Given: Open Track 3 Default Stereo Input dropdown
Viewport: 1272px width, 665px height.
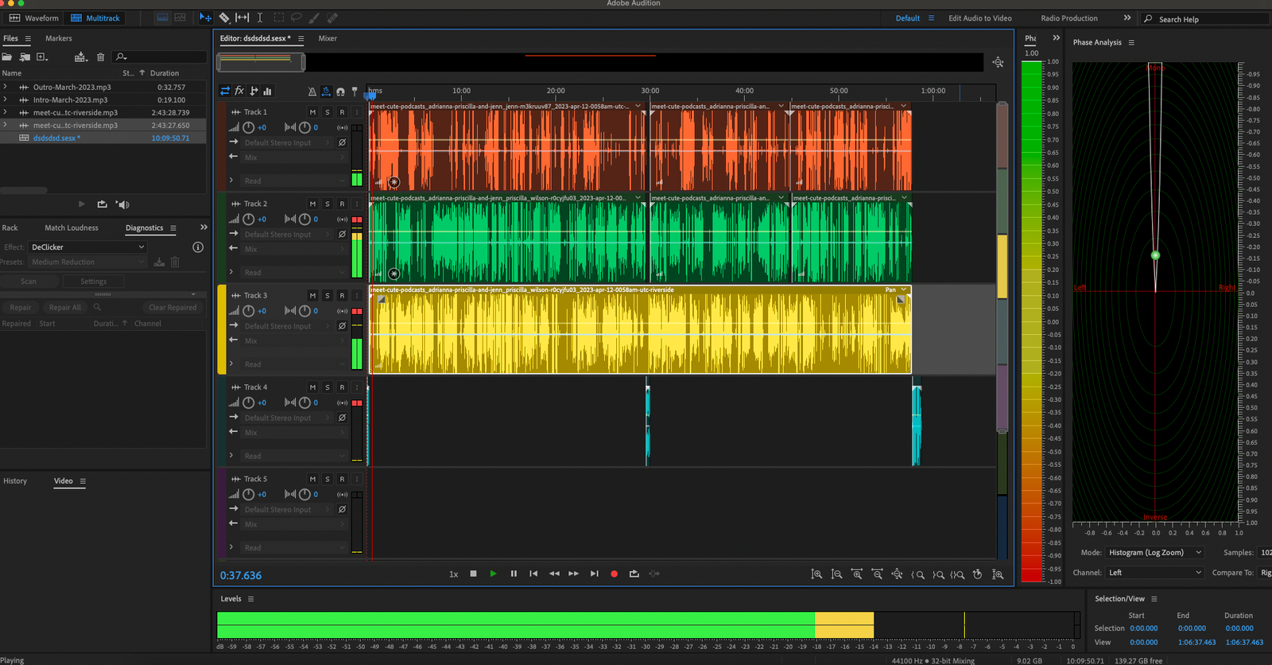Looking at the screenshot, I should click(x=286, y=326).
